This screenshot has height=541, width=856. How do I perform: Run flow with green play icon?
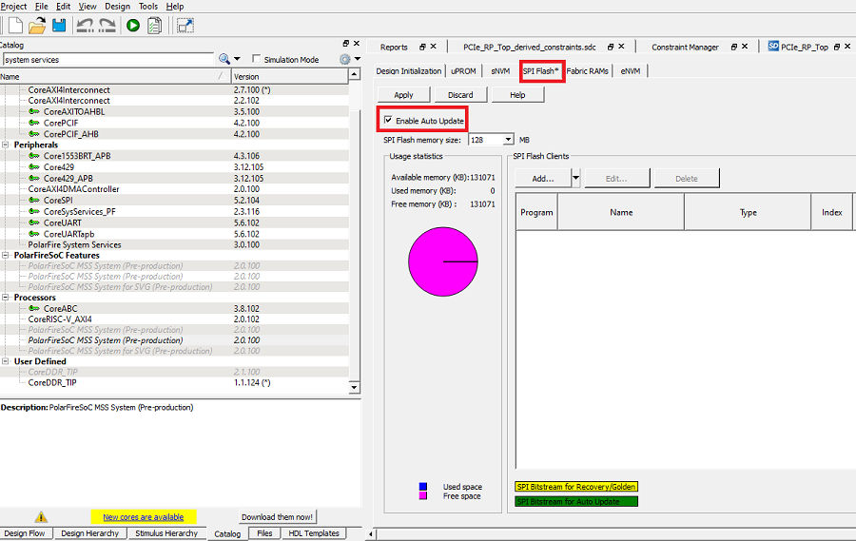[x=132, y=26]
